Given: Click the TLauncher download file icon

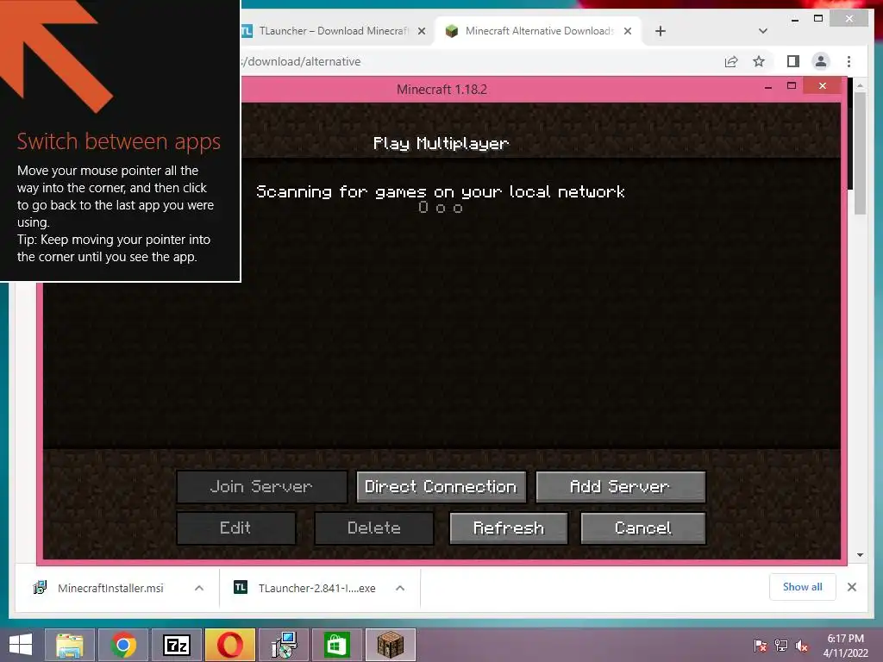Looking at the screenshot, I should [241, 588].
